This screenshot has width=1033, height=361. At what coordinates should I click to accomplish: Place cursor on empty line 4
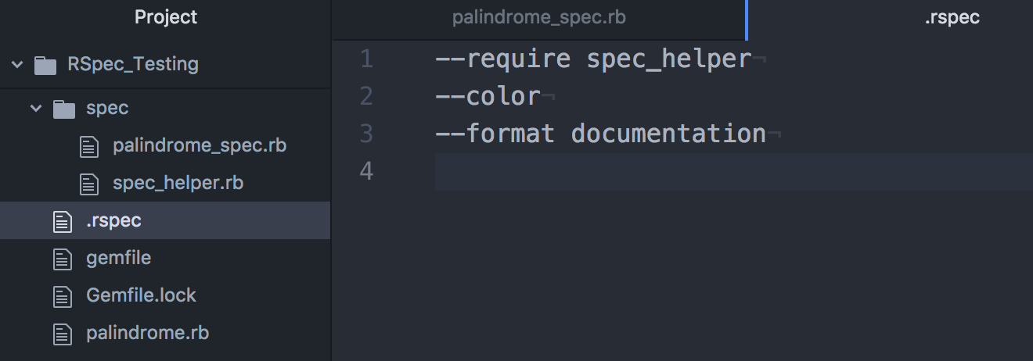[x=734, y=171]
